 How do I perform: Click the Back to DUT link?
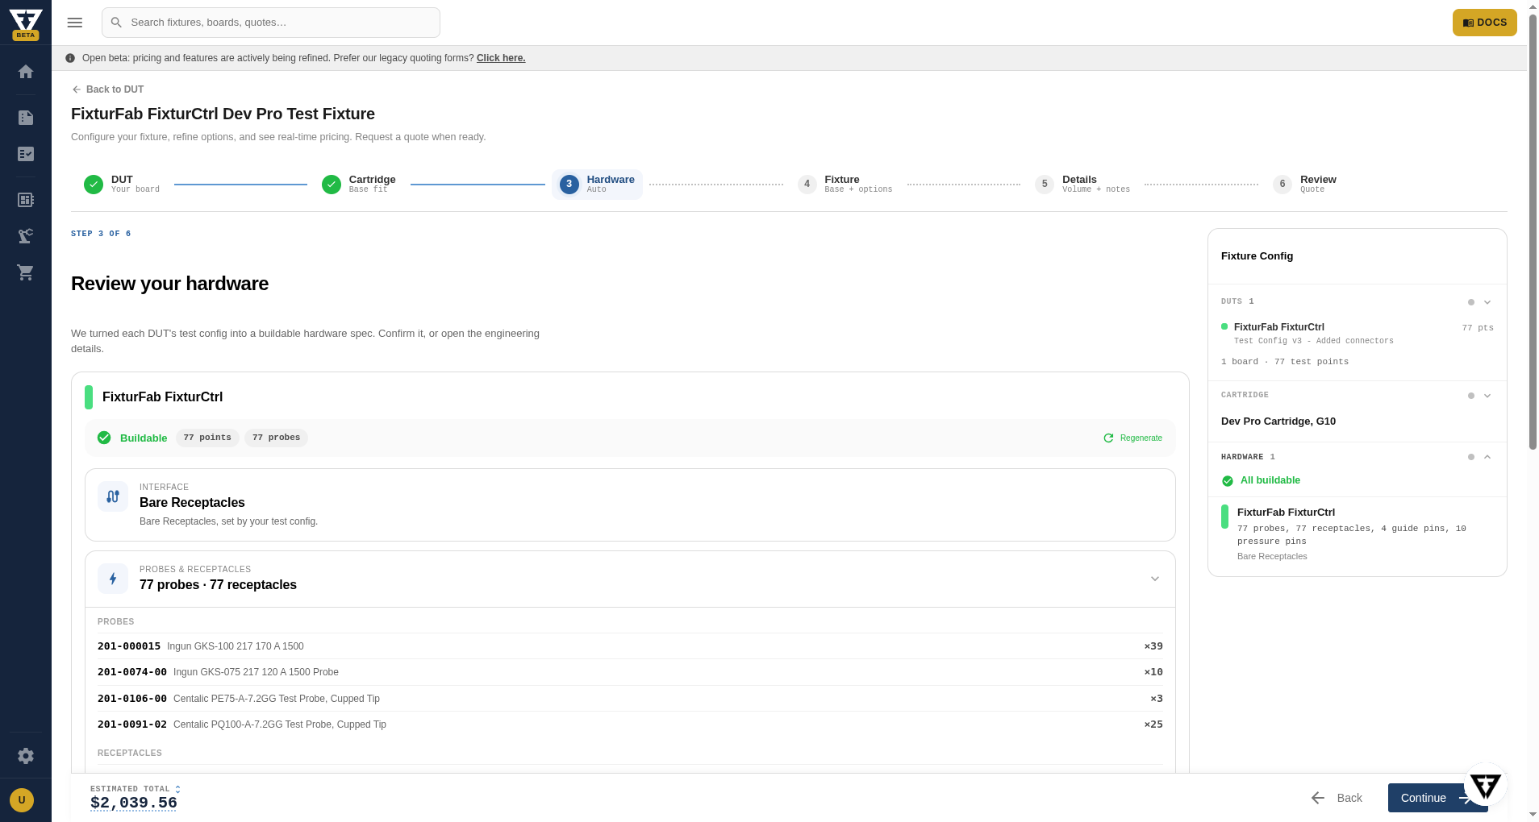coord(107,89)
